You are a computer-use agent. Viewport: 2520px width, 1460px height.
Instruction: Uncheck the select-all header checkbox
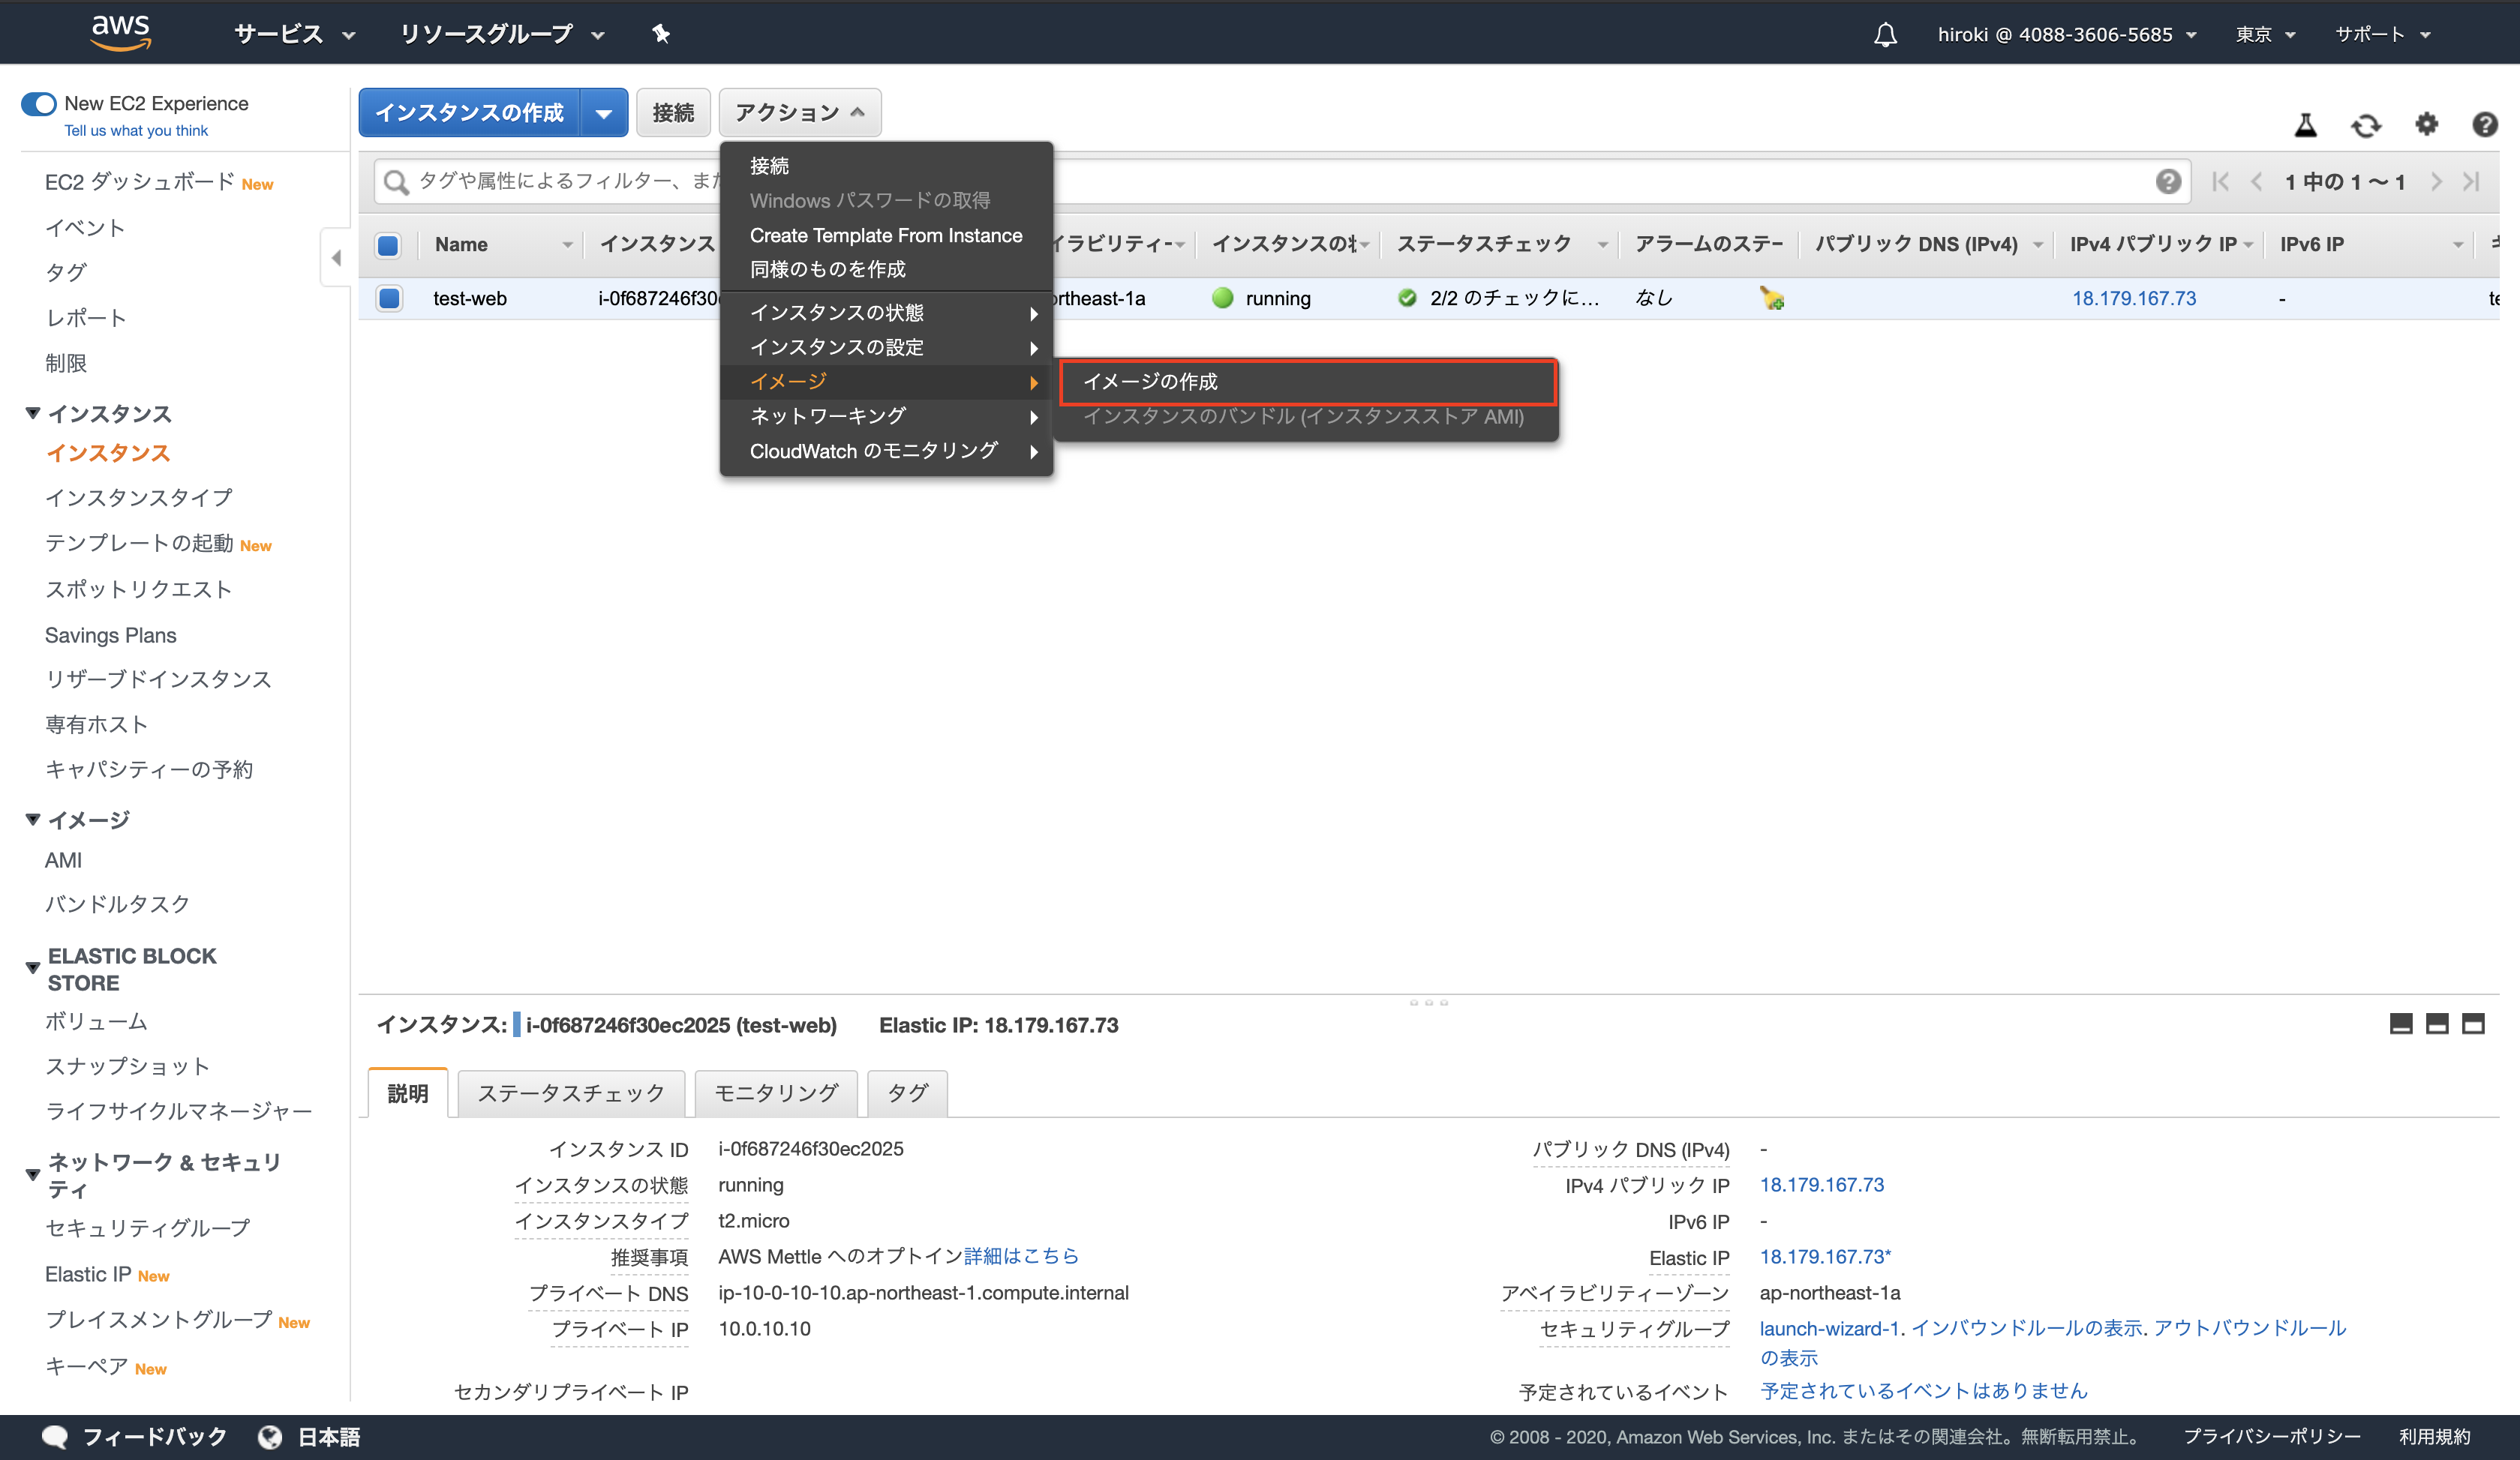point(388,244)
